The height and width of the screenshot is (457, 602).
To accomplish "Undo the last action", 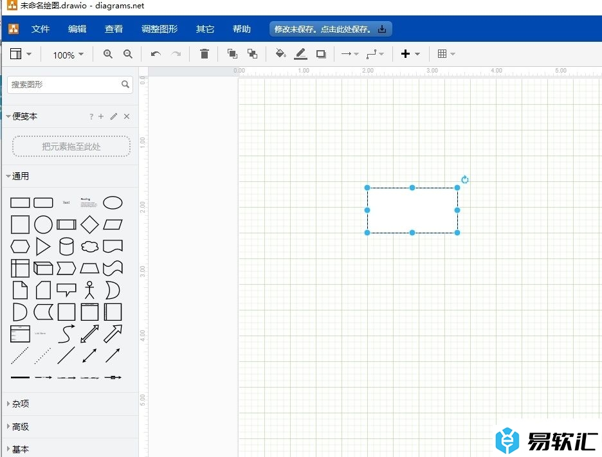I will (x=156, y=54).
